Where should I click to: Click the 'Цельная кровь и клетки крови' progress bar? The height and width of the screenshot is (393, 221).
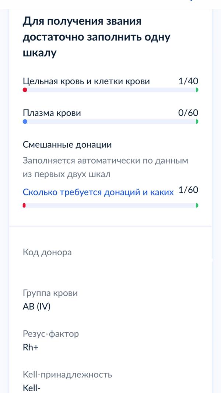[x=110, y=90]
